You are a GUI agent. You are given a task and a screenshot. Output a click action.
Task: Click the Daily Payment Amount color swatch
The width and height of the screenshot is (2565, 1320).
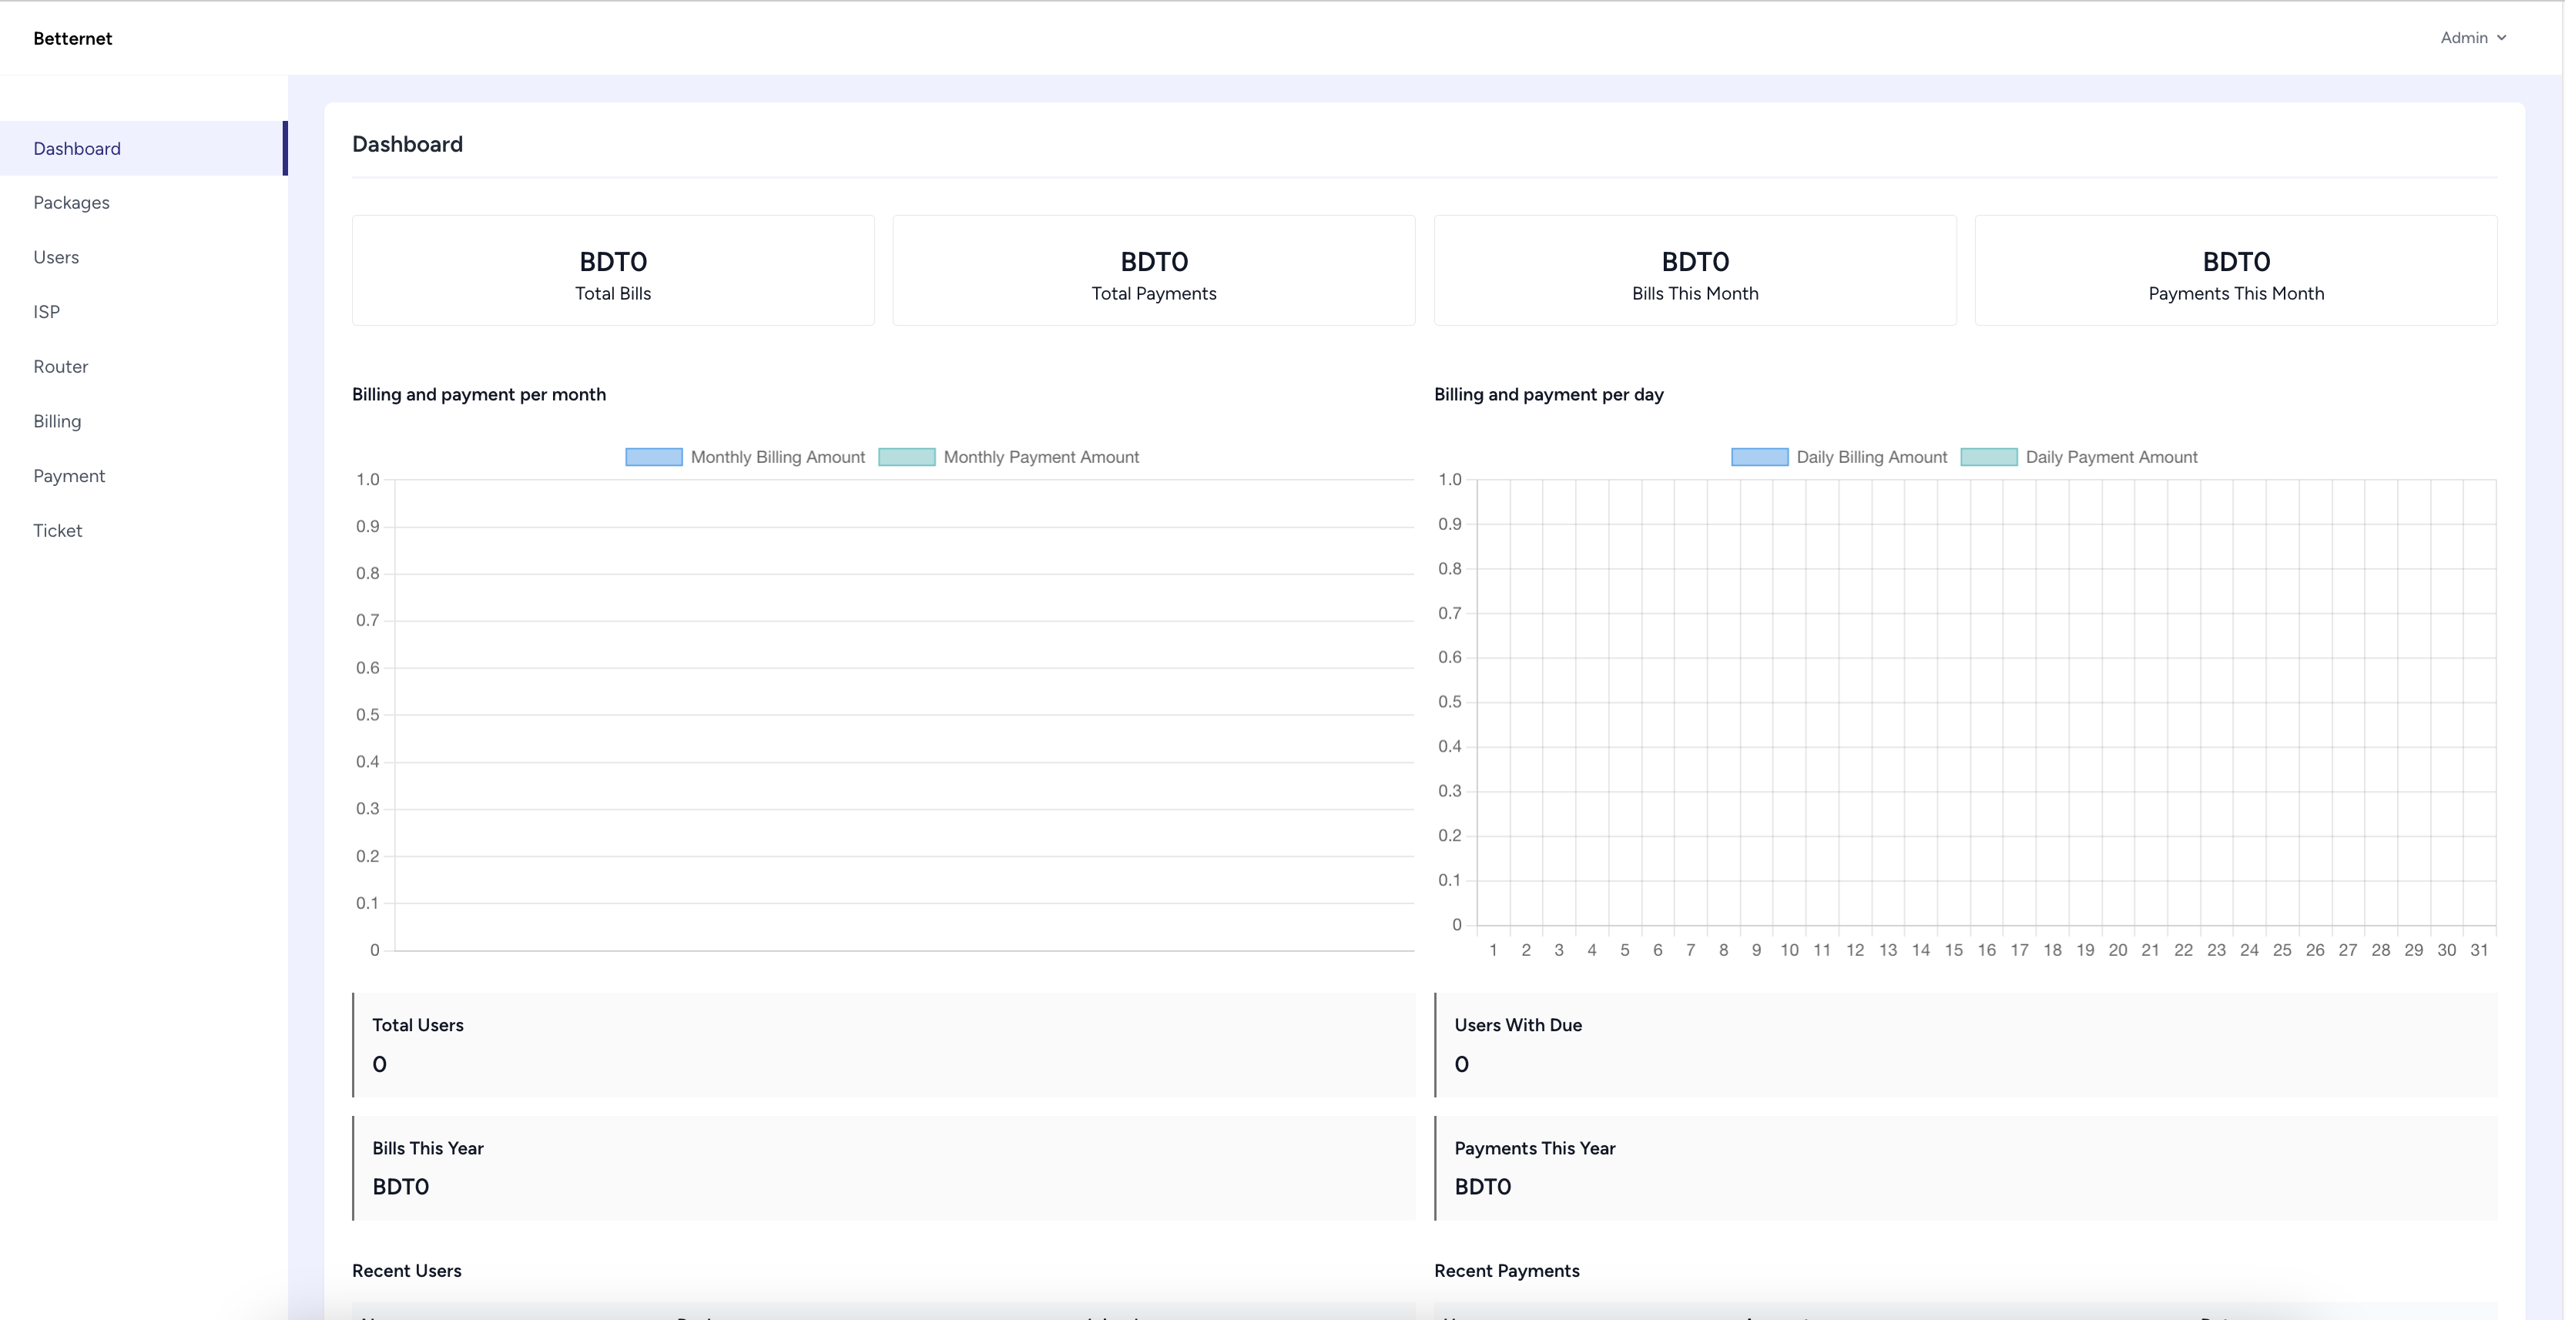click(1987, 457)
